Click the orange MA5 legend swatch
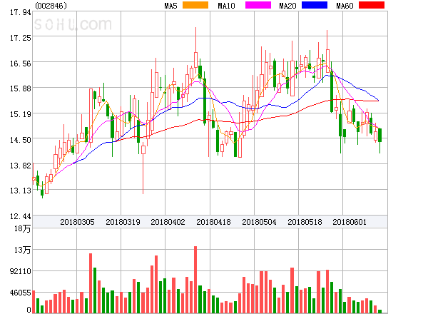Screen dimensions: 428x314 195,5
